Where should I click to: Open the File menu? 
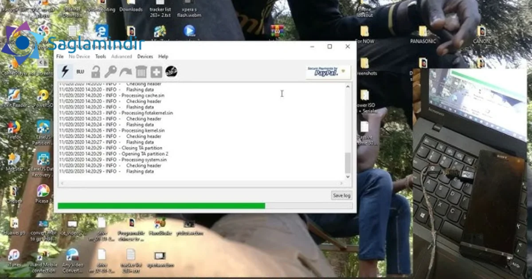tap(60, 57)
